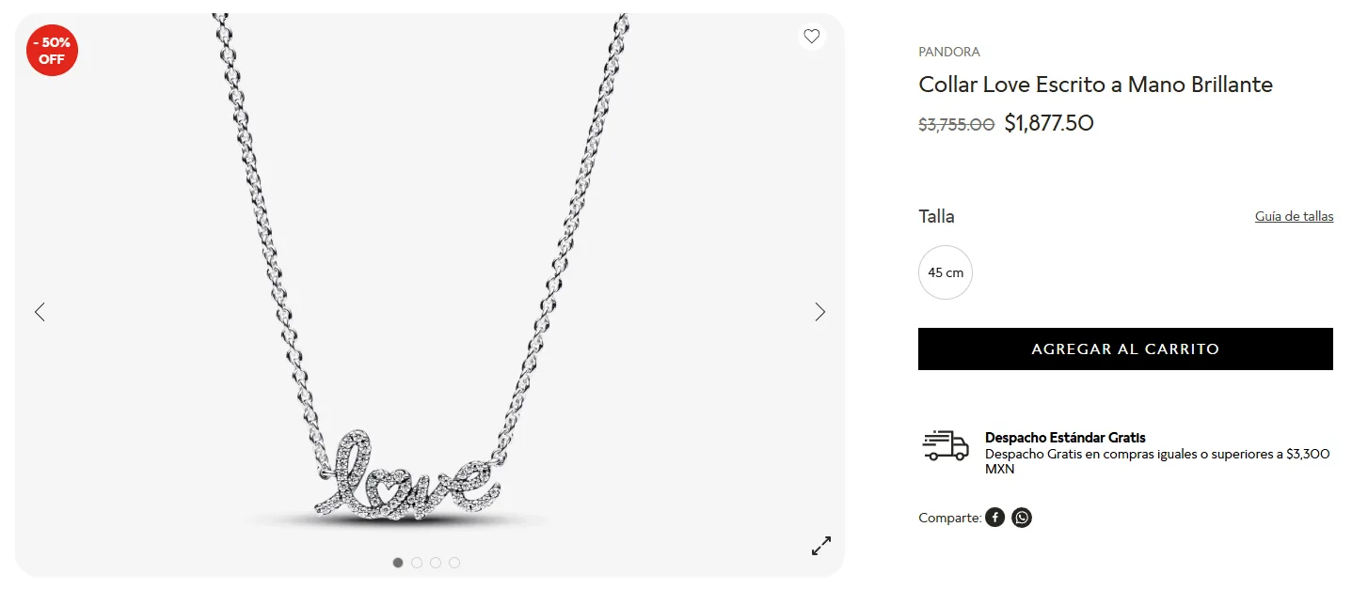
Task: Click the discounted price $1,877.50
Action: click(1049, 123)
